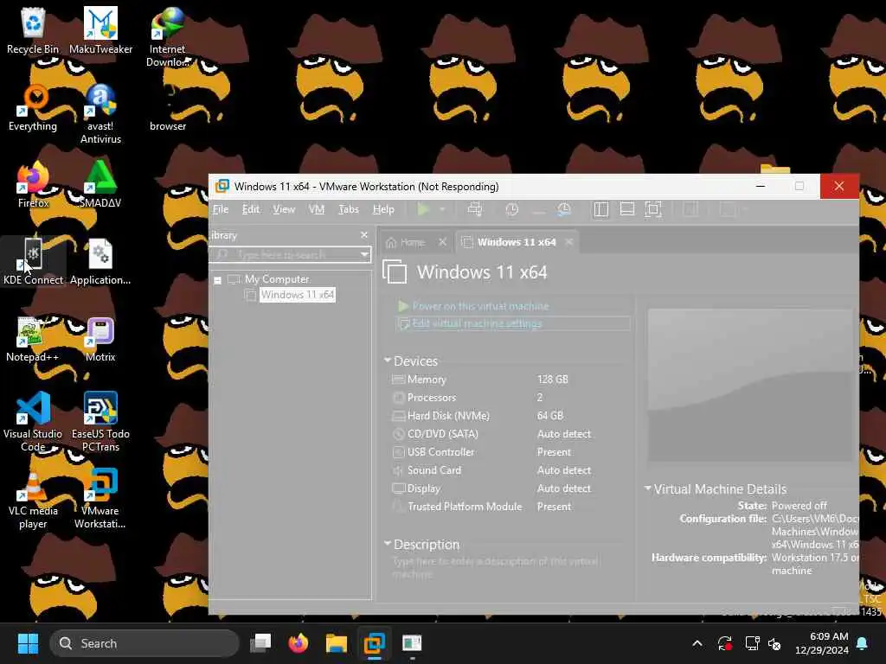Collapse the Description section

pos(388,544)
